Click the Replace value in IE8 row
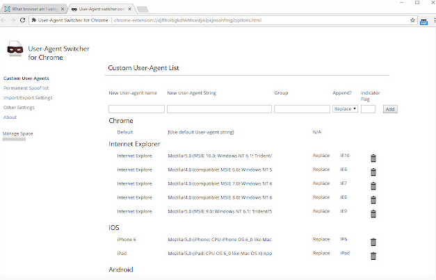 pyautogui.click(x=321, y=197)
